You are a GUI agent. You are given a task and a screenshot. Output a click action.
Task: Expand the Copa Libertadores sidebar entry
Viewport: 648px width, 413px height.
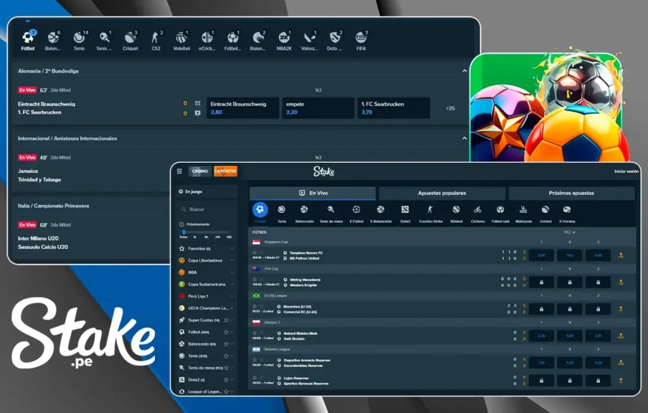coord(232,260)
